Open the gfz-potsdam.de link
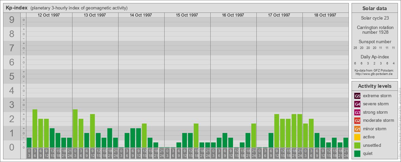401x162 pixels. coord(375,74)
